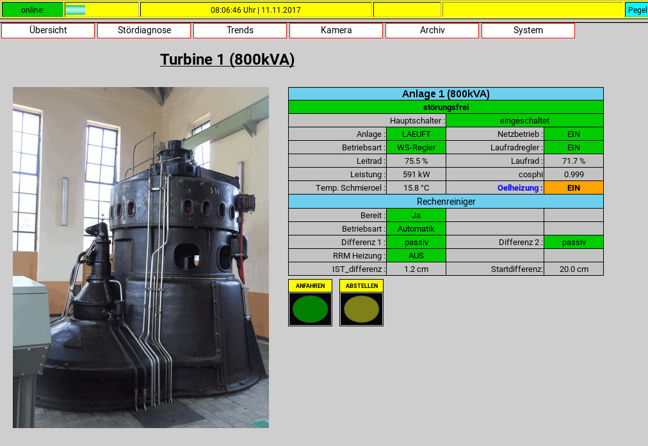Open the Archiv tab
The width and height of the screenshot is (648, 446).
432,30
